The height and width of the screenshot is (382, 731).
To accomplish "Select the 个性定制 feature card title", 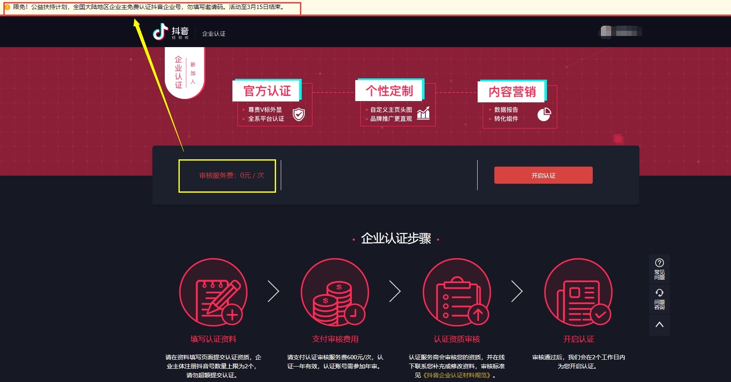I will (389, 90).
